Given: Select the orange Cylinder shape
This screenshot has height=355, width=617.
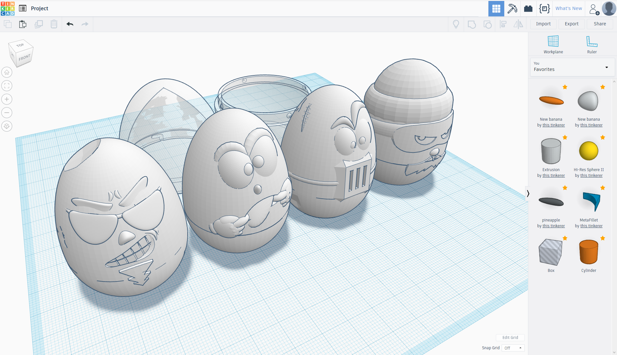Looking at the screenshot, I should coord(588,252).
